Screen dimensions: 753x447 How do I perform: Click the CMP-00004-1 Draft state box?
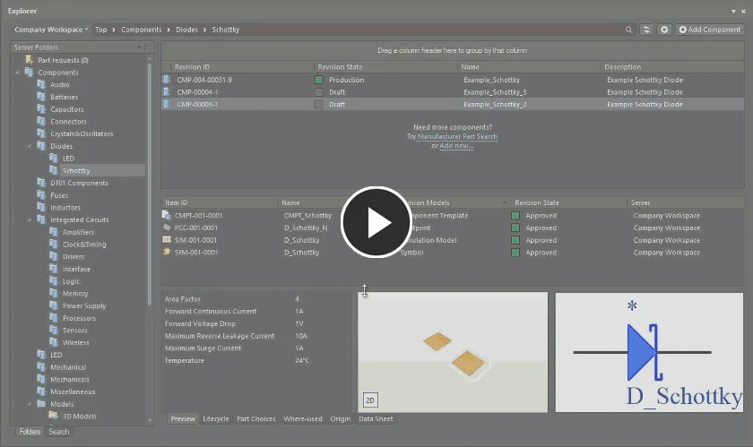(318, 92)
